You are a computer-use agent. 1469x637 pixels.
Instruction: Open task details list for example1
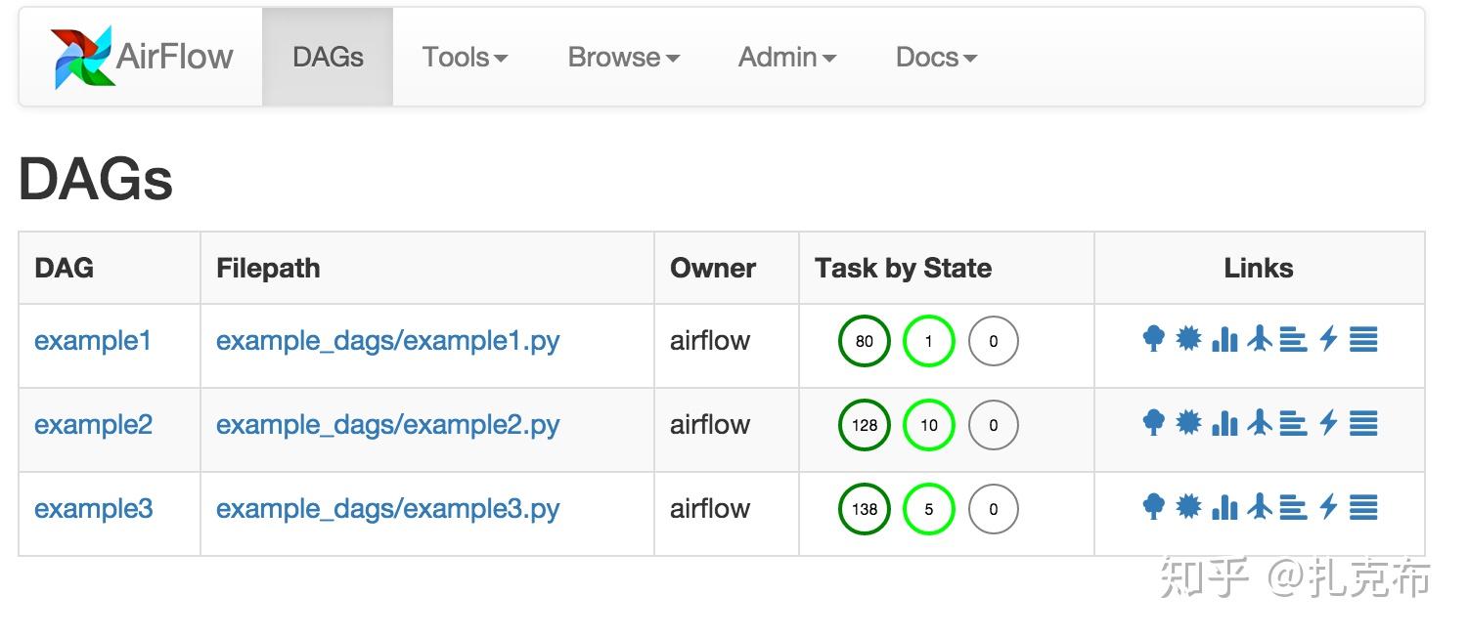pos(1363,340)
